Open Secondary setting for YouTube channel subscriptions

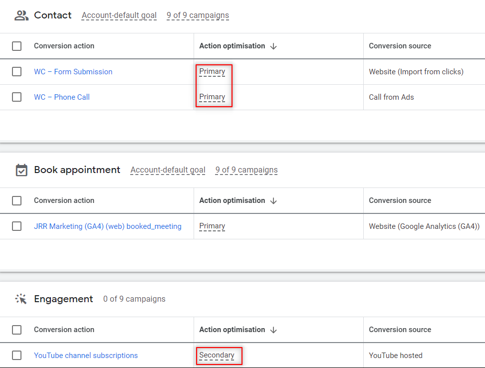pos(217,356)
